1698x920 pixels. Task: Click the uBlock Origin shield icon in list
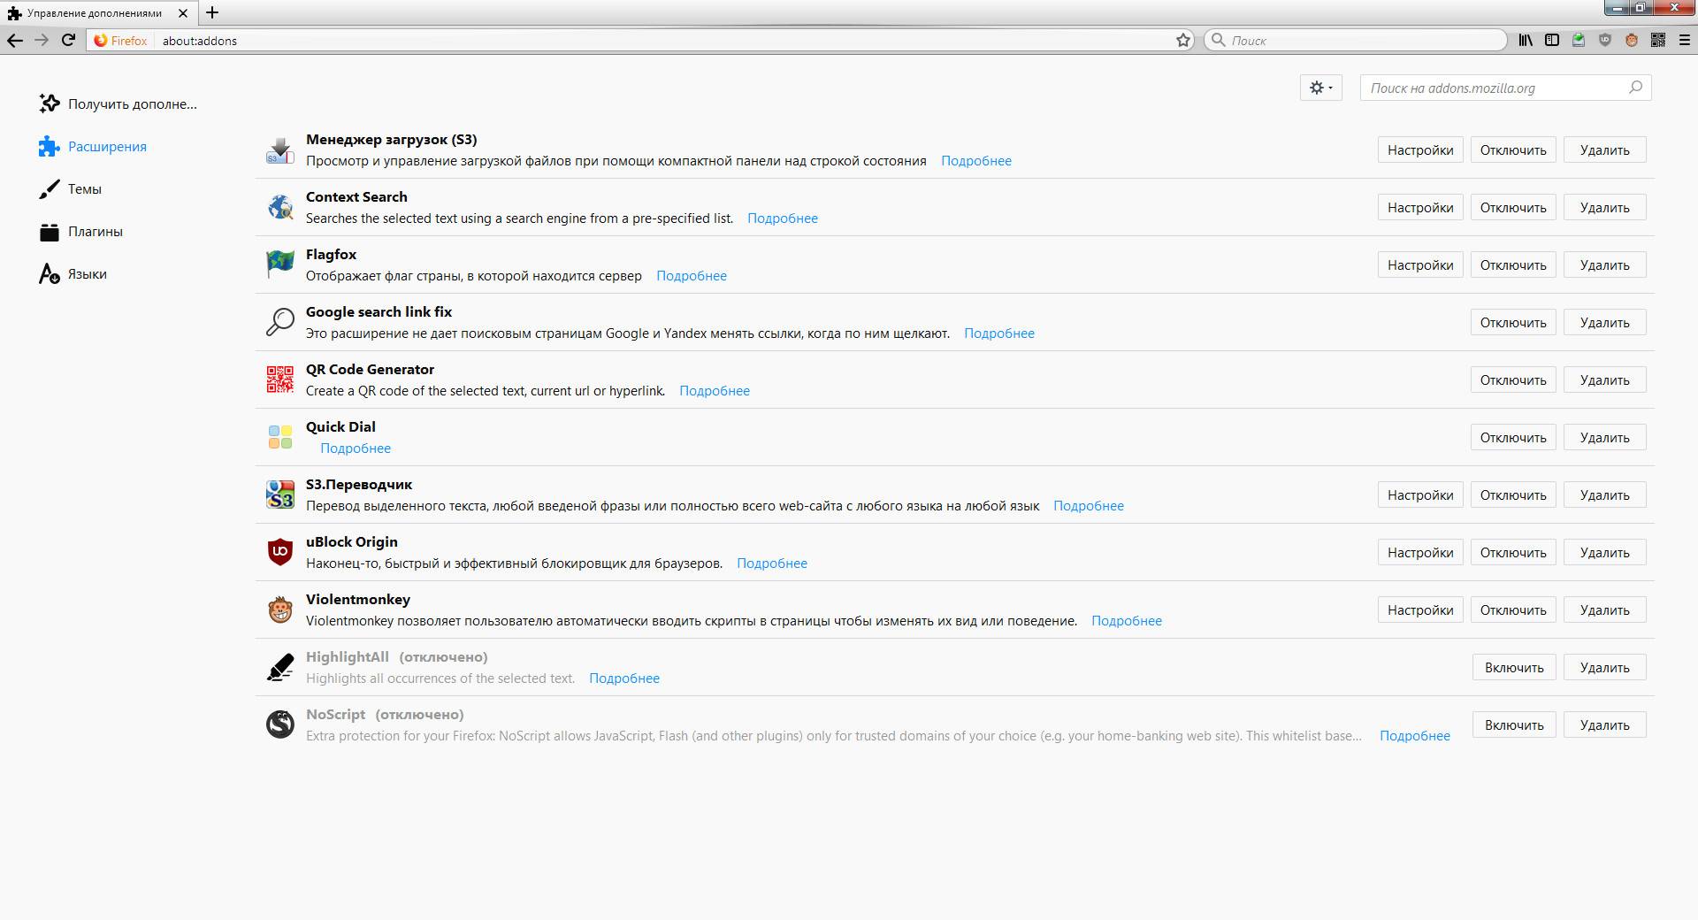coord(280,552)
